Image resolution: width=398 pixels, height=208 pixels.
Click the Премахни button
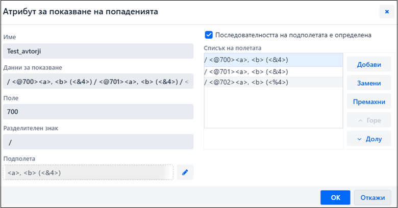coord(369,102)
